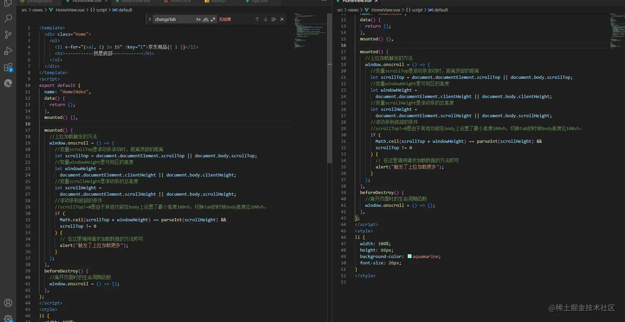
Task: Click 'scrollTop != 0' in right editor
Action: 394,148
